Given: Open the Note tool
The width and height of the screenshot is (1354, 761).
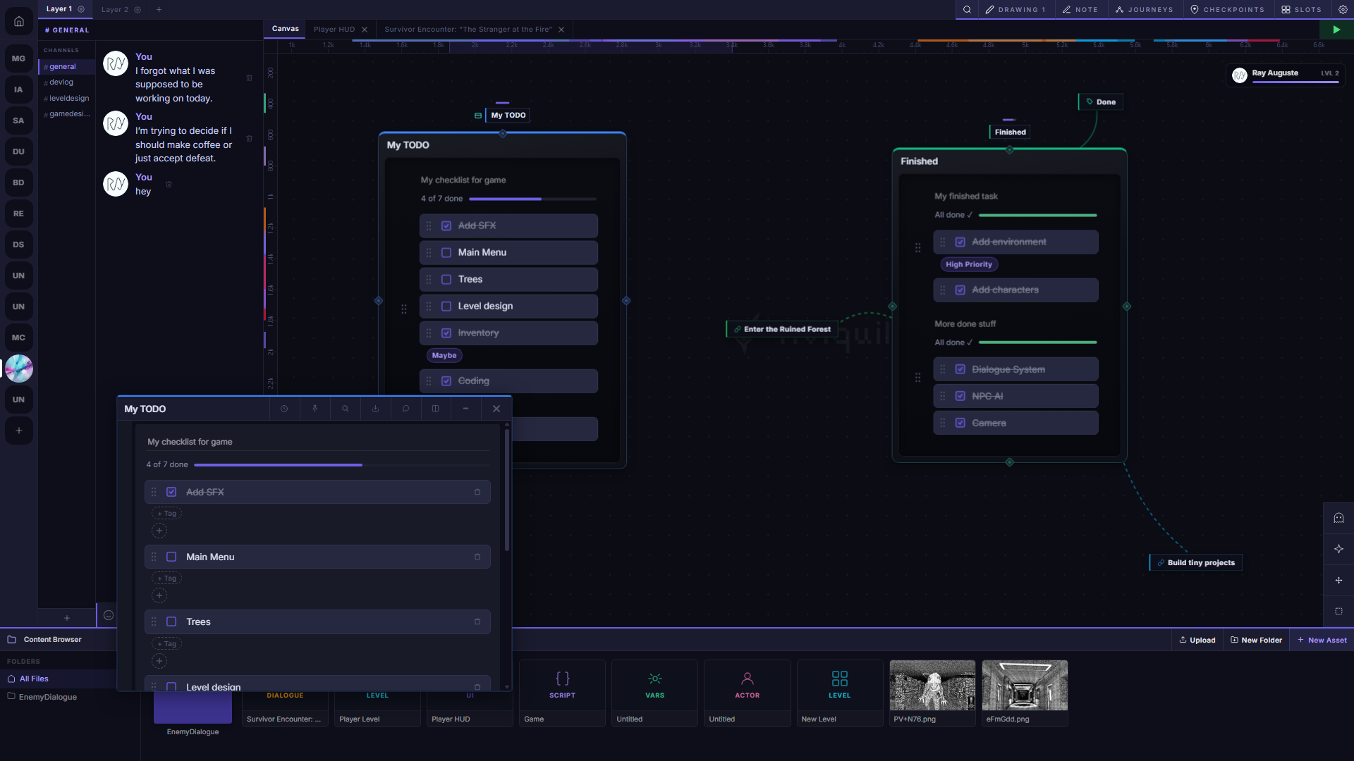Looking at the screenshot, I should coord(1080,10).
